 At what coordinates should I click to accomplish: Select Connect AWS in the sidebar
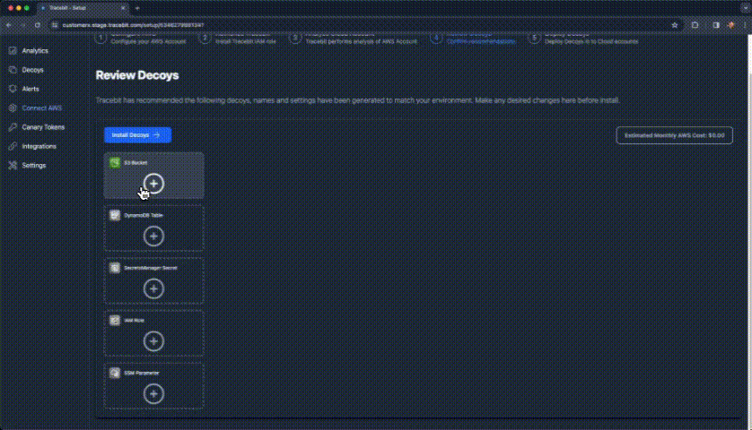[36, 108]
